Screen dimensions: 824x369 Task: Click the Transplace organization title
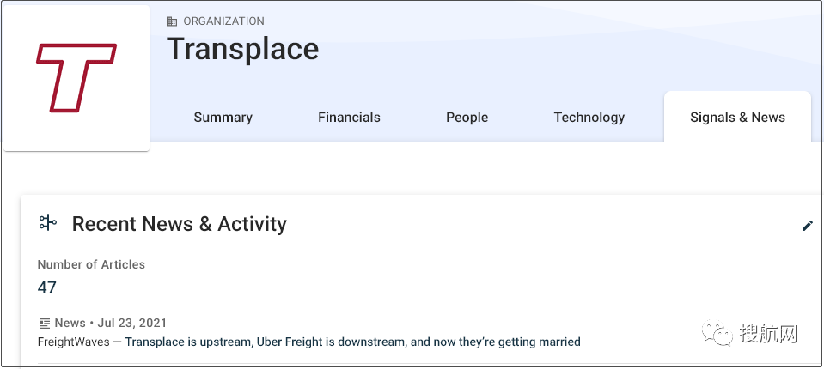click(x=242, y=49)
